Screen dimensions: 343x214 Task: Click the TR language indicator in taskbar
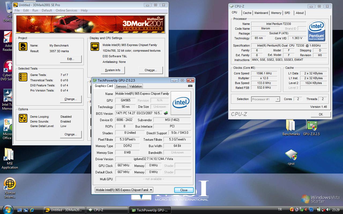point(280,210)
